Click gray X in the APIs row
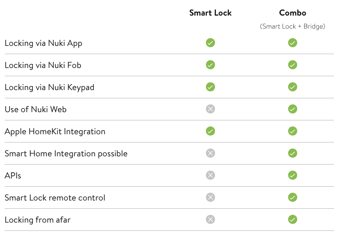 [210, 175]
